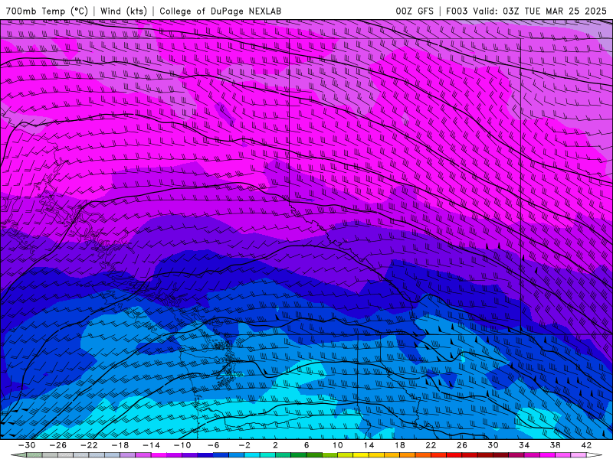Click the 6 color scale label
Viewport: 613px width, 459px height.
306,445
